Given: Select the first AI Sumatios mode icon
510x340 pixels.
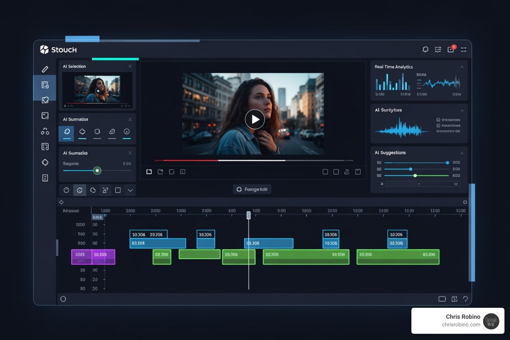Looking at the screenshot, I should [67, 132].
